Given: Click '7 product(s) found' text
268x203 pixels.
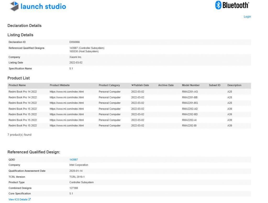Looking at the screenshot, I should coord(19,135).
